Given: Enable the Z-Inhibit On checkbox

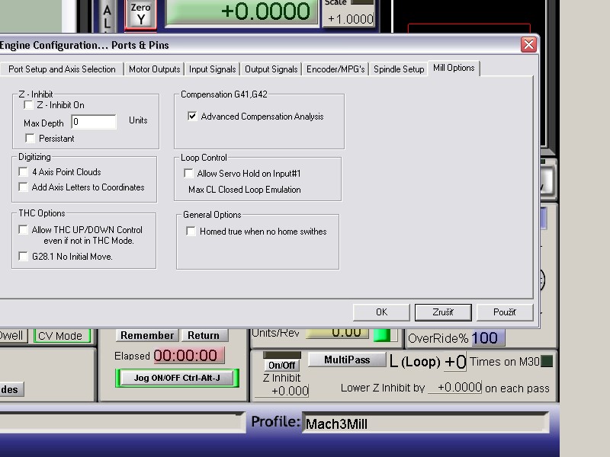Looking at the screenshot, I should pos(29,105).
